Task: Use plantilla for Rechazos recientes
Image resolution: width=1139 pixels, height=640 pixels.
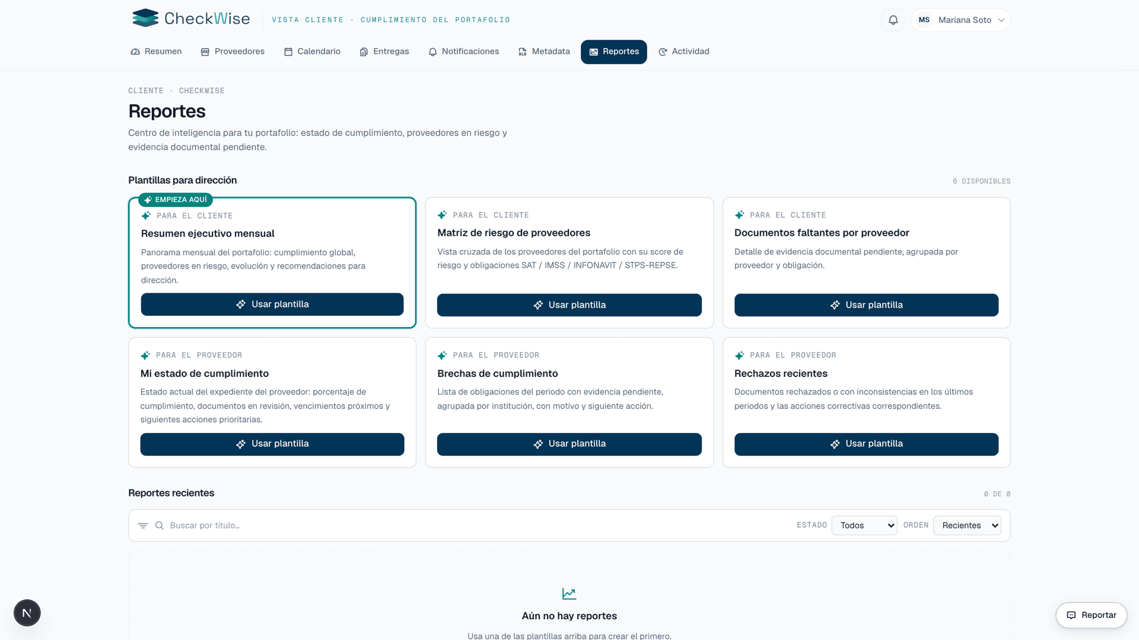Action: pyautogui.click(x=866, y=444)
